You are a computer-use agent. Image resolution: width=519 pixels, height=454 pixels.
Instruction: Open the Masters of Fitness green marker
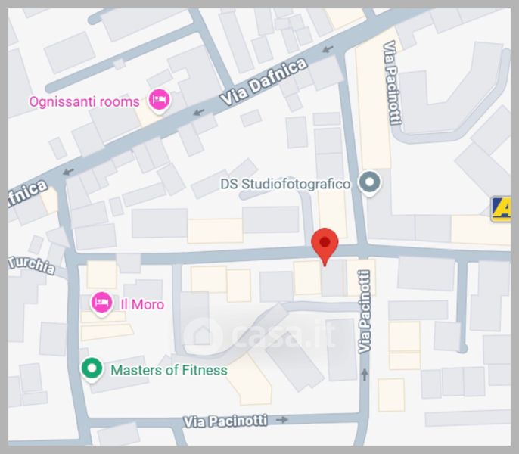92,369
